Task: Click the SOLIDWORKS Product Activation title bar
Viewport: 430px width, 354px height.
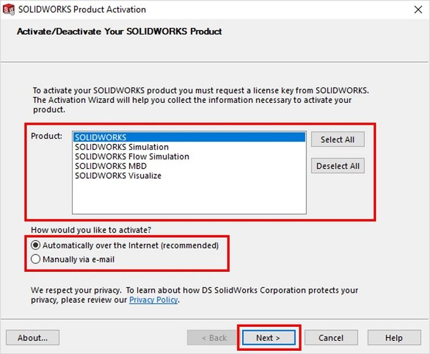Action: (x=218, y=9)
